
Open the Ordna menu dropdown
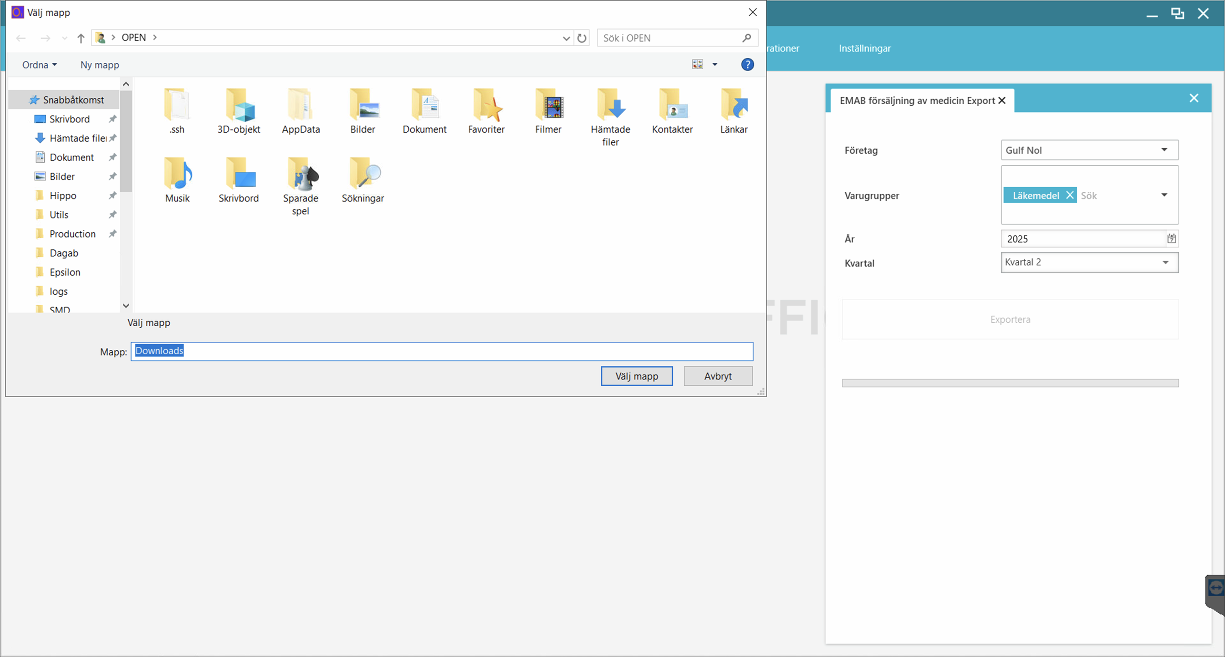pos(39,65)
